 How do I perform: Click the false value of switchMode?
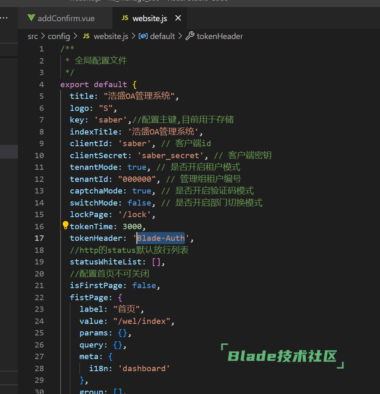coord(140,203)
